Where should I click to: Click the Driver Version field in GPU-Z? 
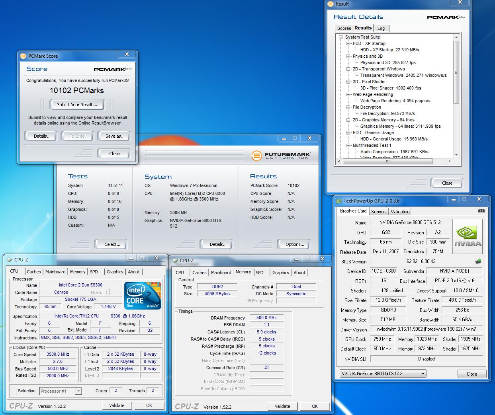(426, 329)
